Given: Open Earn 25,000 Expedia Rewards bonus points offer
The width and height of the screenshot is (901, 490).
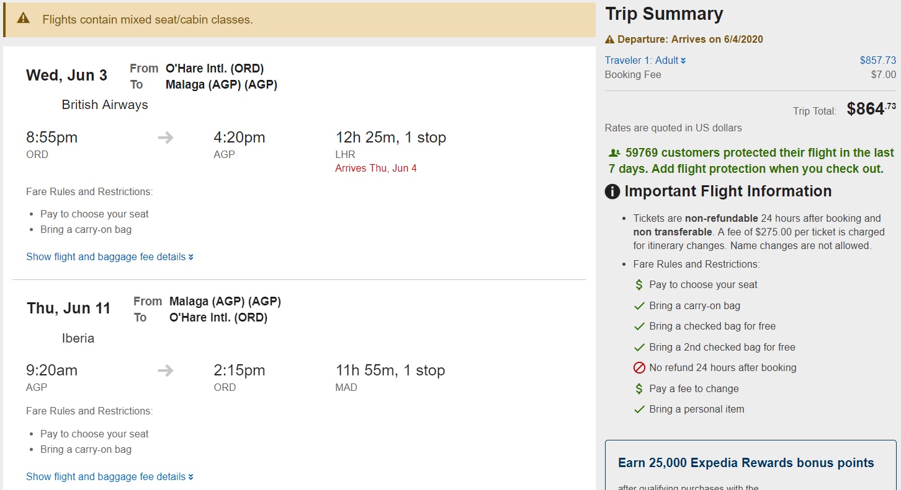Looking at the screenshot, I should [x=746, y=463].
